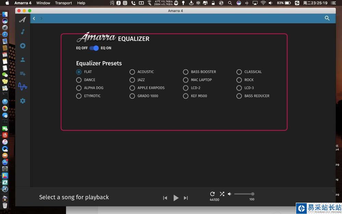
Task: Open Wi-Fi status in menu bar
Action: click(263, 3)
